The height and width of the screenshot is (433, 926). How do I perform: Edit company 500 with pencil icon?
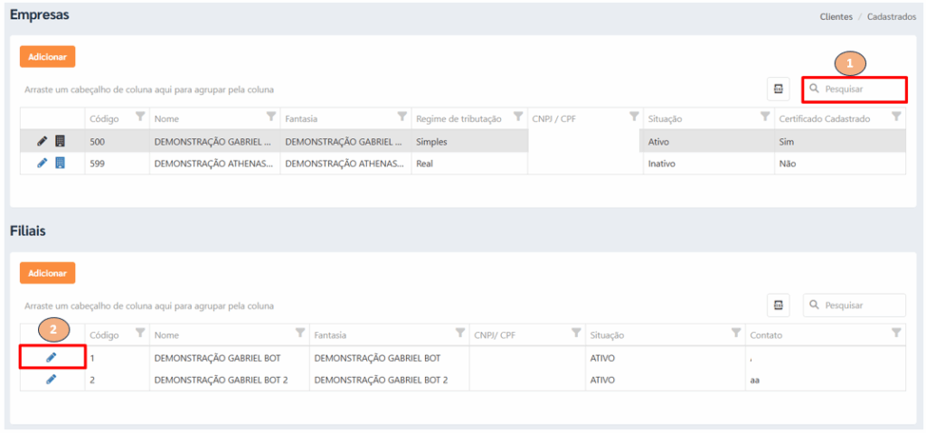[42, 141]
